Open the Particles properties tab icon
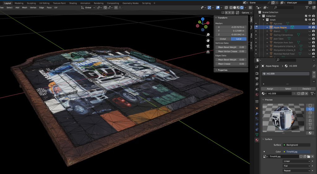Viewport: 317px width, 174px height. pyautogui.click(x=257, y=119)
